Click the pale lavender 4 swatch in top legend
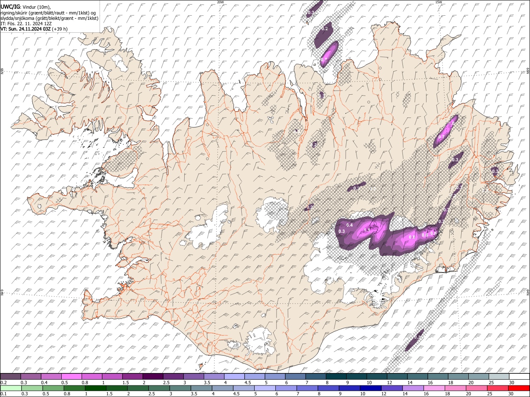The width and height of the screenshot is (530, 397). click(x=234, y=376)
